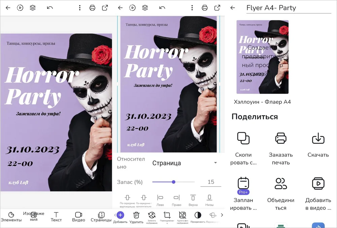Click the Flyer A4- Party title field
The height and width of the screenshot is (228, 337).
click(288, 8)
